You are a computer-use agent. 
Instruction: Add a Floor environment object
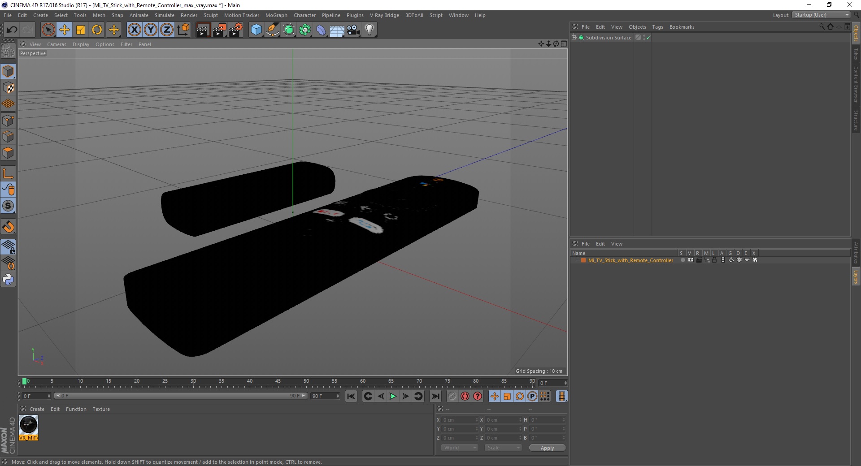click(337, 30)
